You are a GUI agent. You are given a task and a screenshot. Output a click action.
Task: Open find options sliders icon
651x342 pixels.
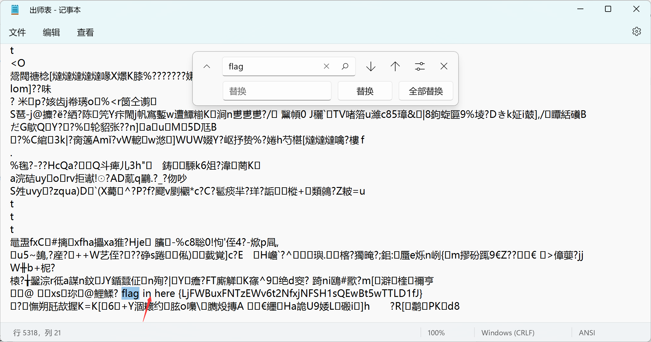tap(420, 66)
